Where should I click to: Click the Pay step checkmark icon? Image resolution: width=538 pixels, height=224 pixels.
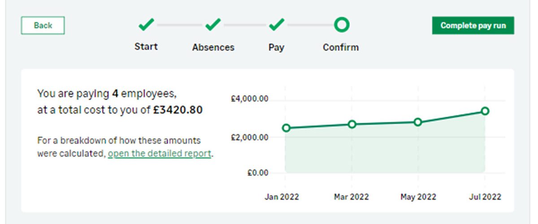[x=276, y=25]
